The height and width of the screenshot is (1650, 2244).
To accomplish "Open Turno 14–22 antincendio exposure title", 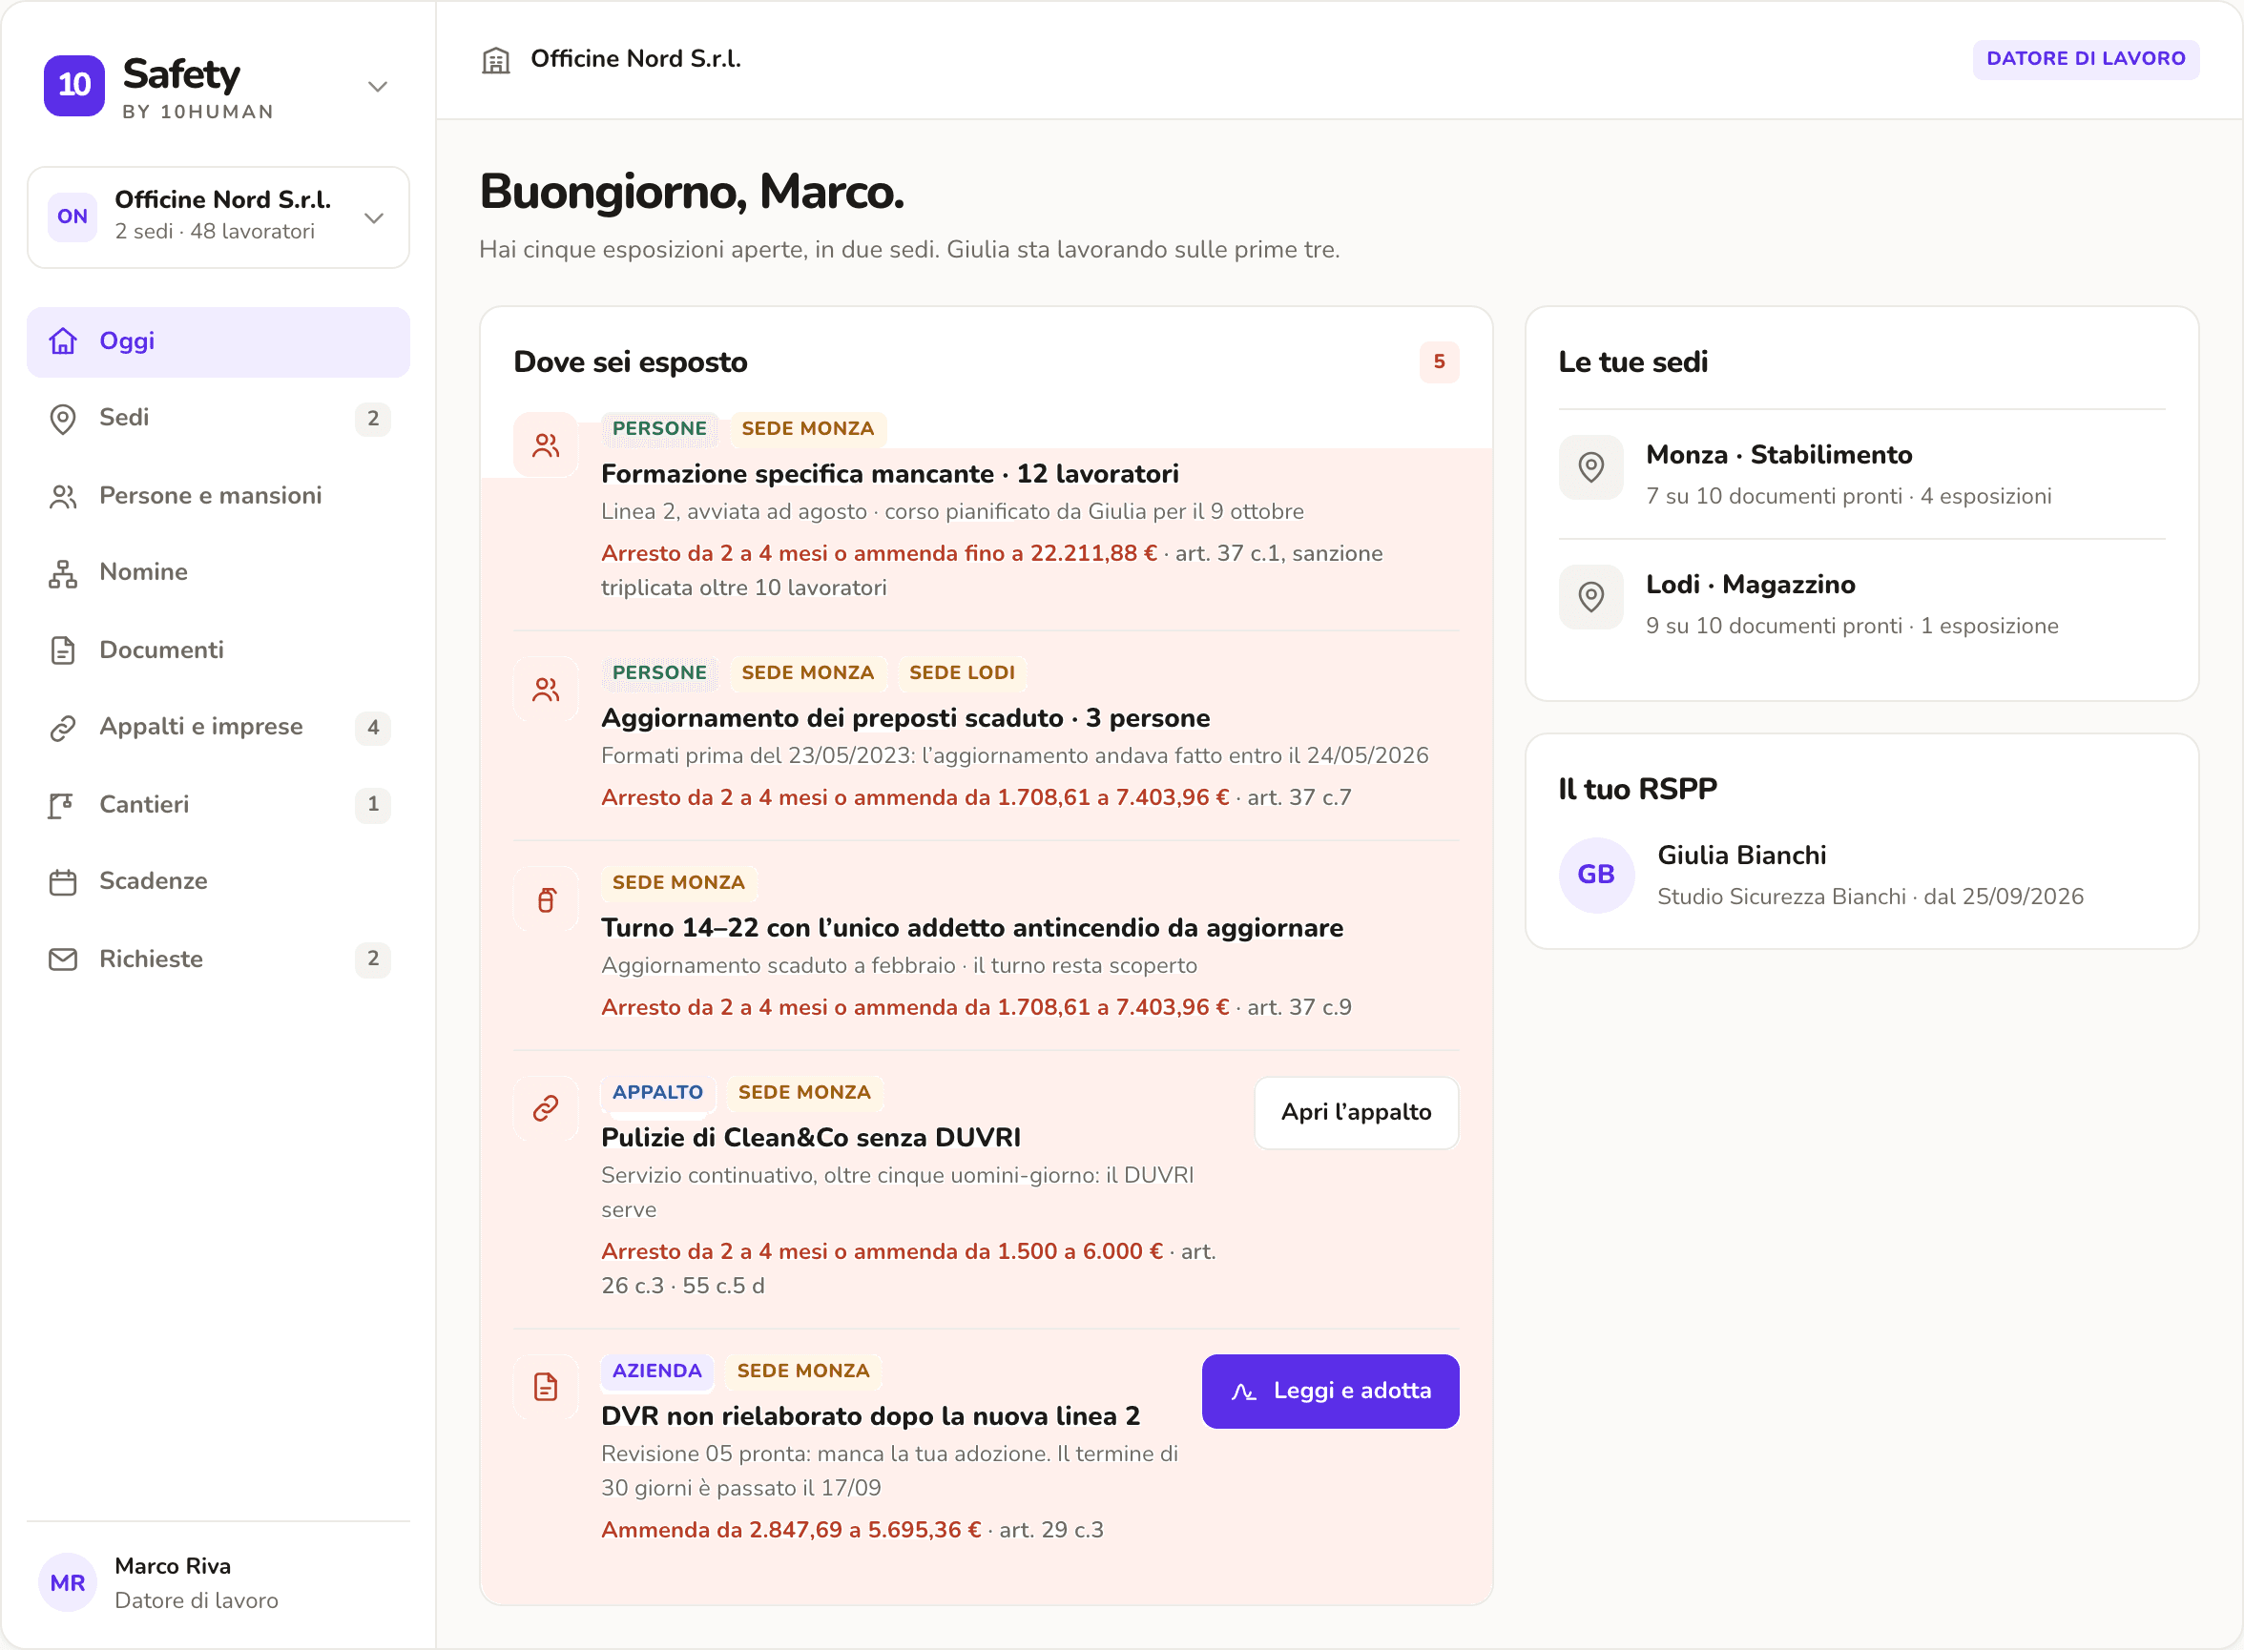I will (x=972, y=928).
